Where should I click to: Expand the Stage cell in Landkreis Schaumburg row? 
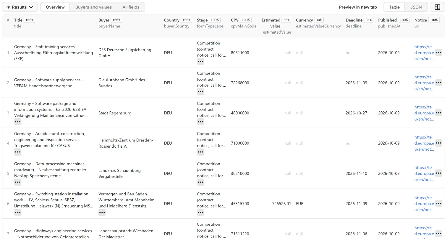pos(200,182)
